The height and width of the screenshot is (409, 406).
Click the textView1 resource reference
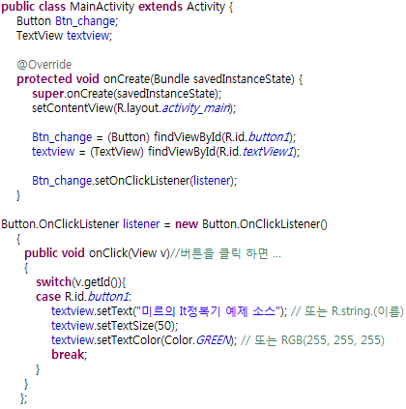[x=268, y=152]
